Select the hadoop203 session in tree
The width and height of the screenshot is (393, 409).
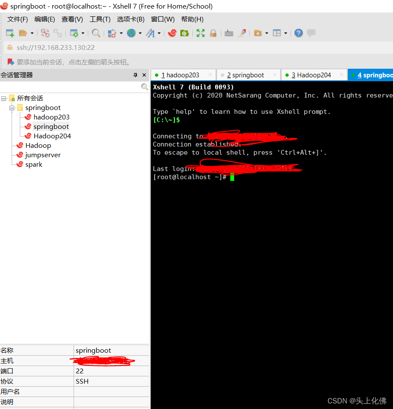point(52,117)
